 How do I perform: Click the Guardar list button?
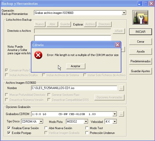pos(65,24)
